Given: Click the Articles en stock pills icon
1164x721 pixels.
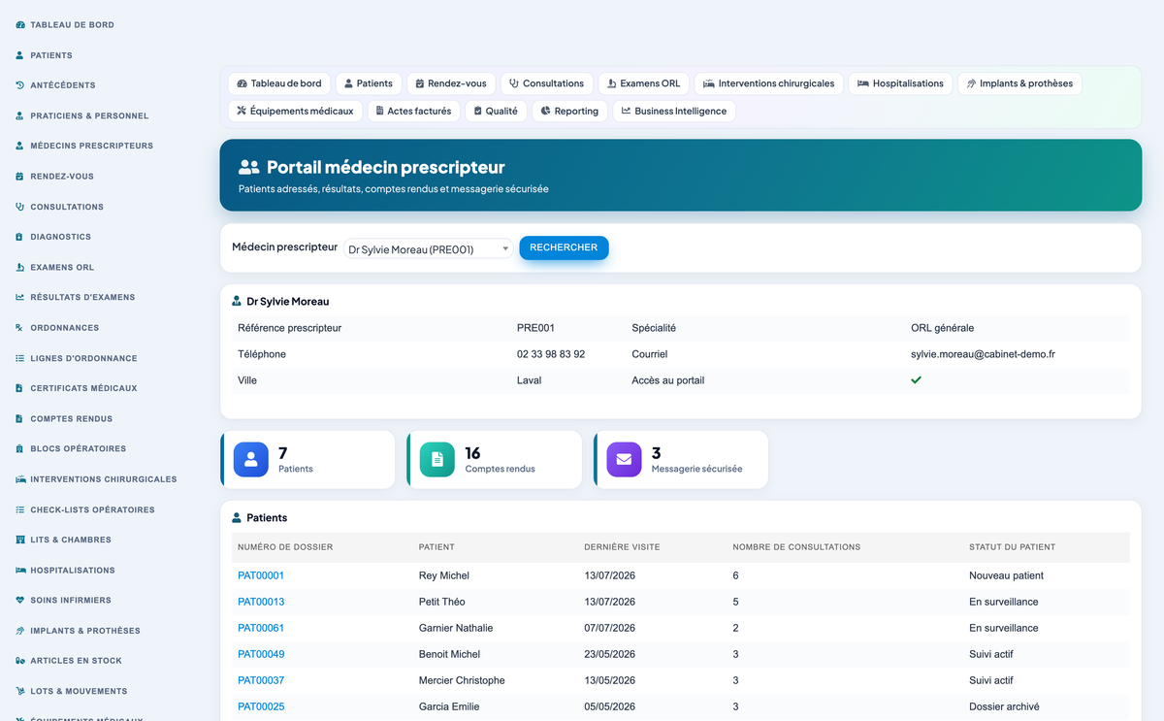Looking at the screenshot, I should (20, 661).
